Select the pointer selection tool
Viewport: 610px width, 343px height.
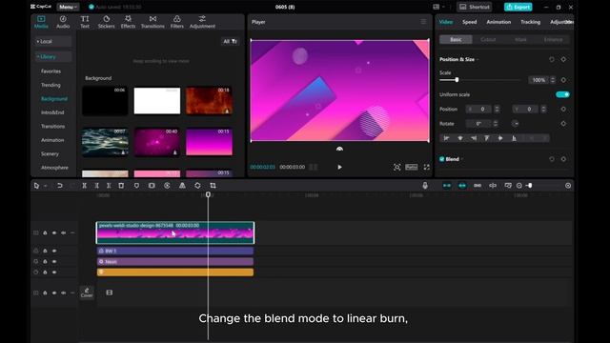(x=36, y=186)
